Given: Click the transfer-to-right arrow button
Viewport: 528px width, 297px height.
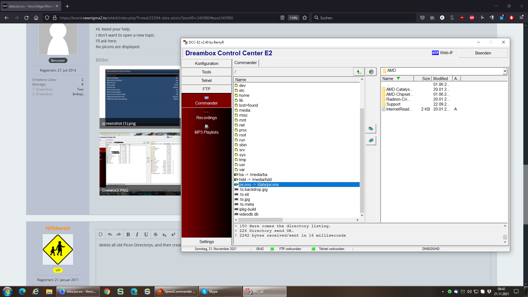Looking at the screenshot, I should [x=371, y=129].
